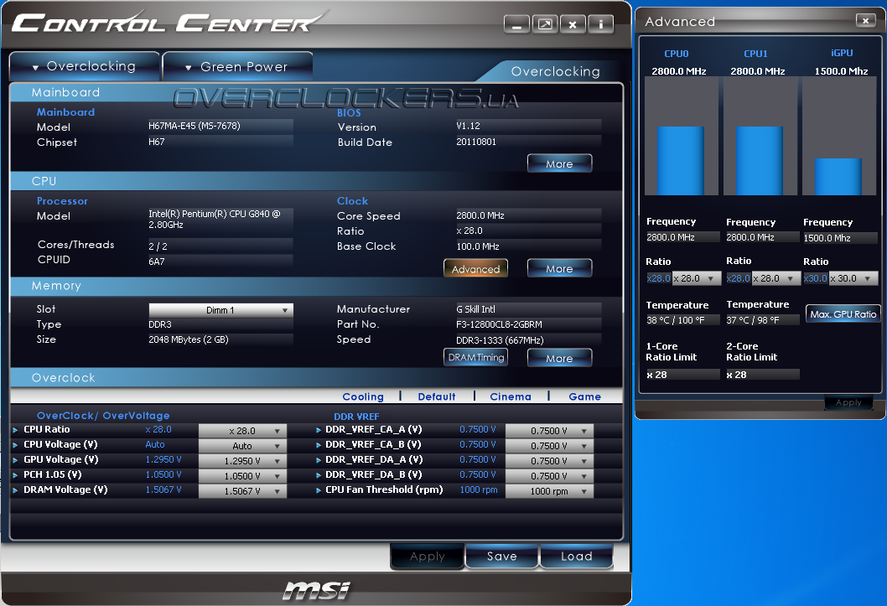
Task: Click the BIOS version V1.12 value
Action: pyautogui.click(x=469, y=126)
